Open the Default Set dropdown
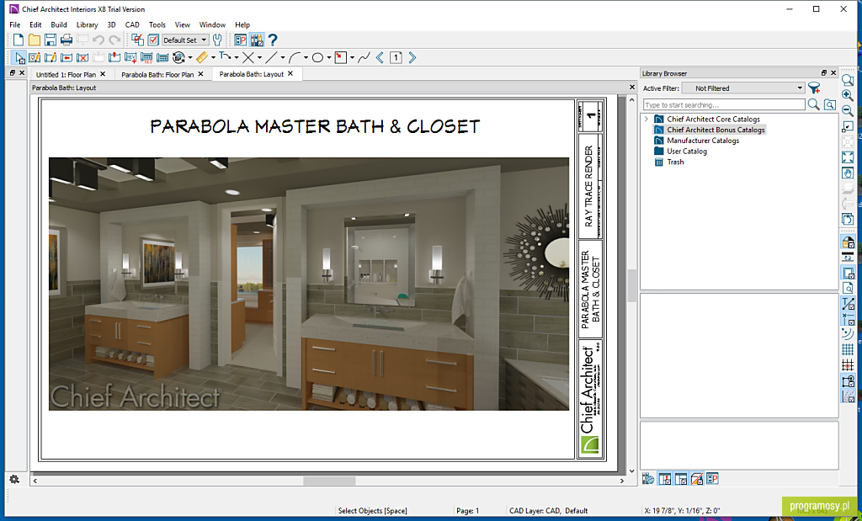 (185, 40)
